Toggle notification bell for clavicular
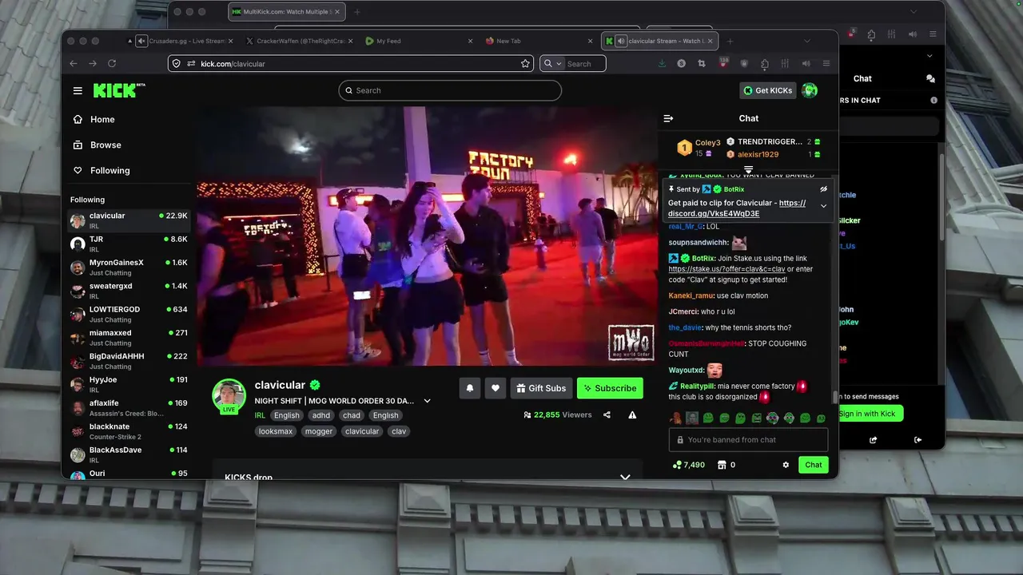This screenshot has height=575, width=1023. coord(470,388)
